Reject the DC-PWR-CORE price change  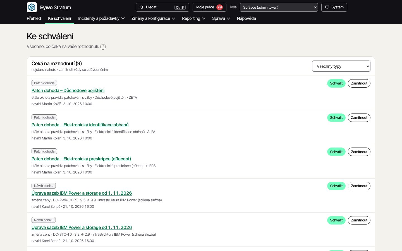point(359,186)
